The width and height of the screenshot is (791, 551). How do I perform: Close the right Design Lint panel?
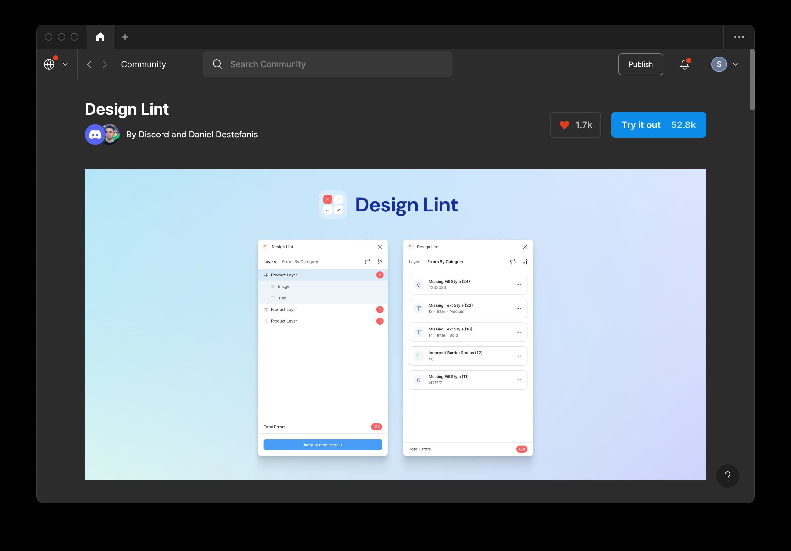click(x=525, y=247)
